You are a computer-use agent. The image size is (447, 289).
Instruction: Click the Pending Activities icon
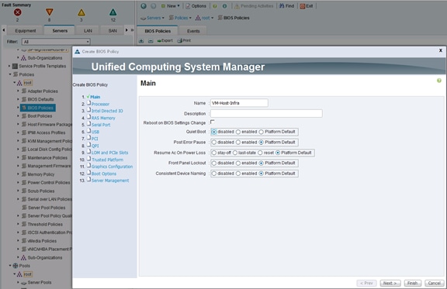click(237, 6)
